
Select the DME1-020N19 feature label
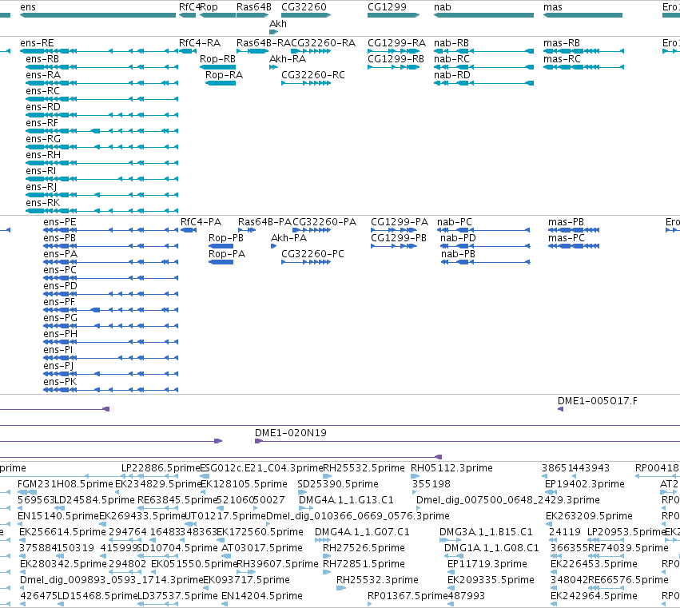tap(291, 433)
